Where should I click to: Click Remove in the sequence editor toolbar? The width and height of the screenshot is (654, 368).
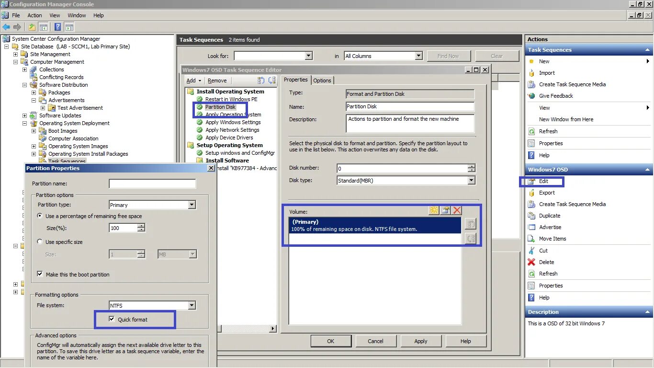pos(217,80)
